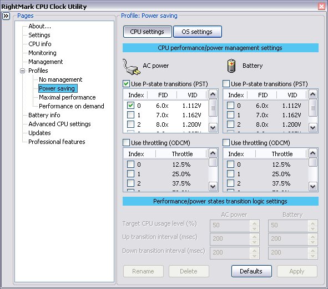Close the RightMark CPU Clock Utility window

[321, 6]
